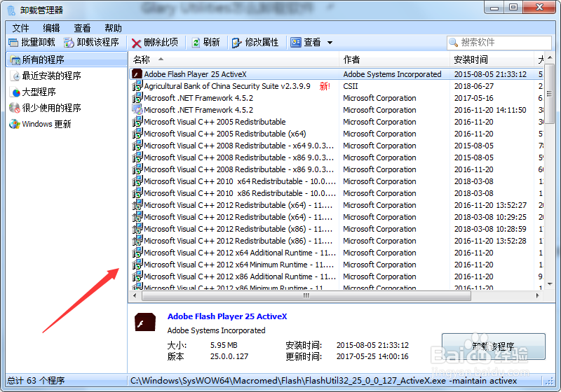Viewport: 561px width, 392px height.
Task: Click the 卸载管理器 title bar app icon
Action: [x=11, y=10]
